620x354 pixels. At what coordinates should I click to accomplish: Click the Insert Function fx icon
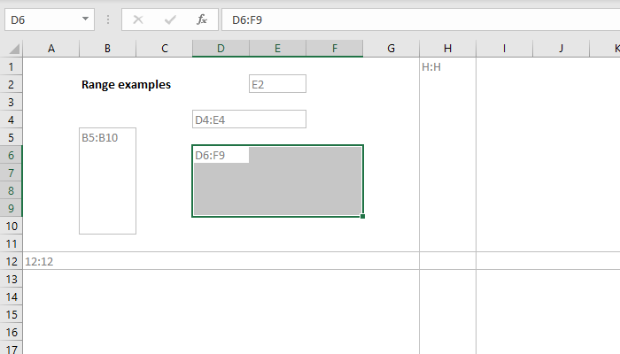[201, 19]
